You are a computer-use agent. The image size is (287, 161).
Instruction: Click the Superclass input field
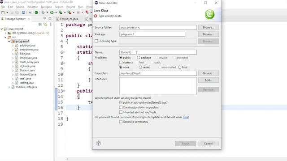coord(158,73)
